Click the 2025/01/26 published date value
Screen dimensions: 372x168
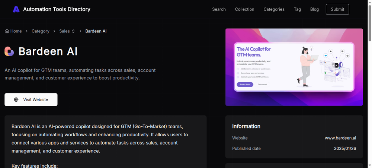pyautogui.click(x=345, y=149)
